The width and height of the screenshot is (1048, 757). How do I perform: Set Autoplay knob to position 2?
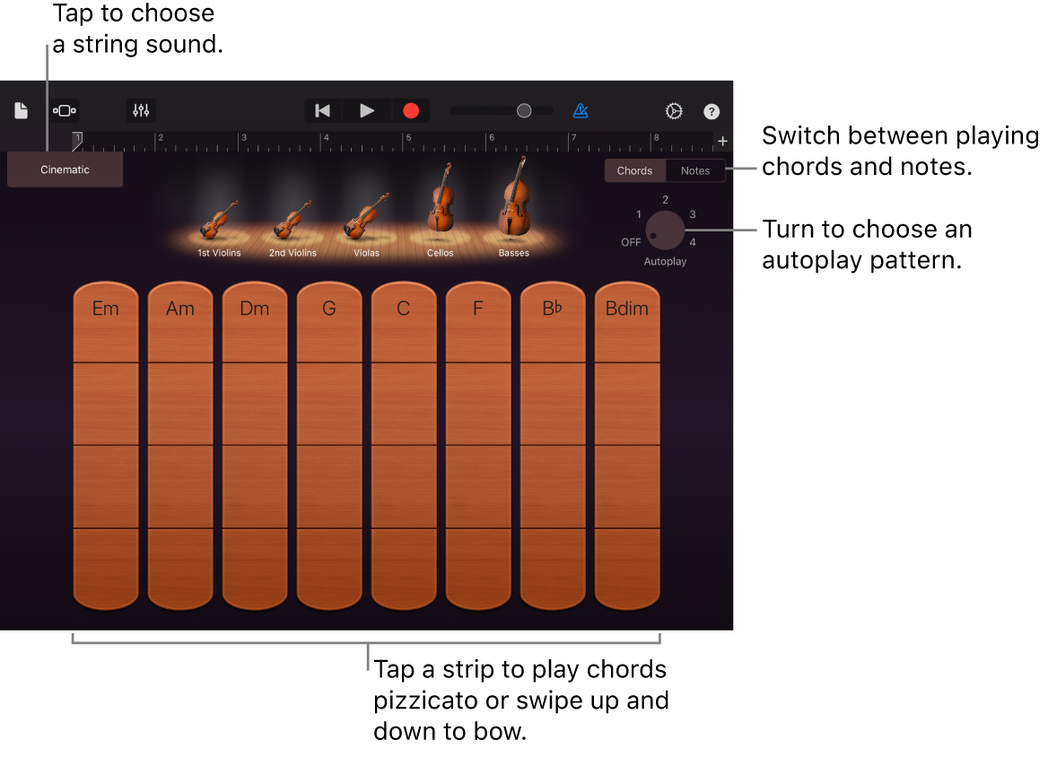(665, 199)
